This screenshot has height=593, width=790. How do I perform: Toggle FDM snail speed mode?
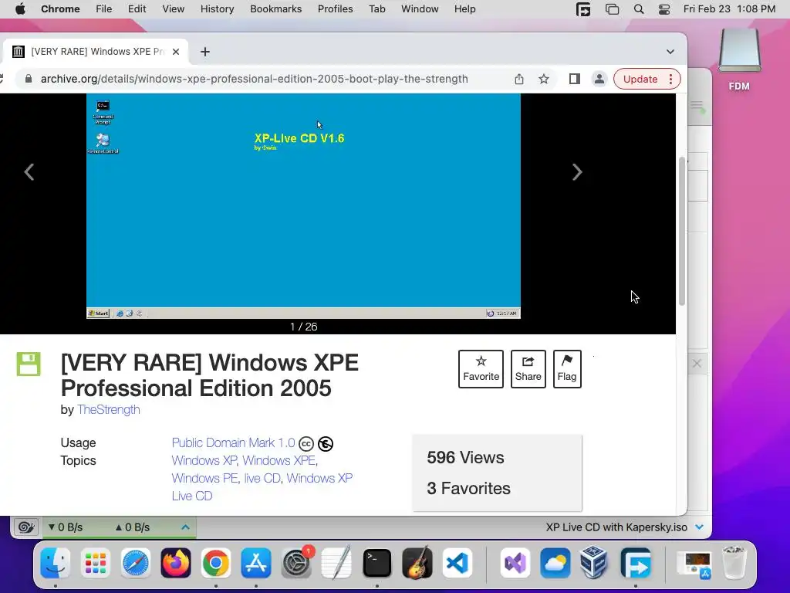coord(26,527)
